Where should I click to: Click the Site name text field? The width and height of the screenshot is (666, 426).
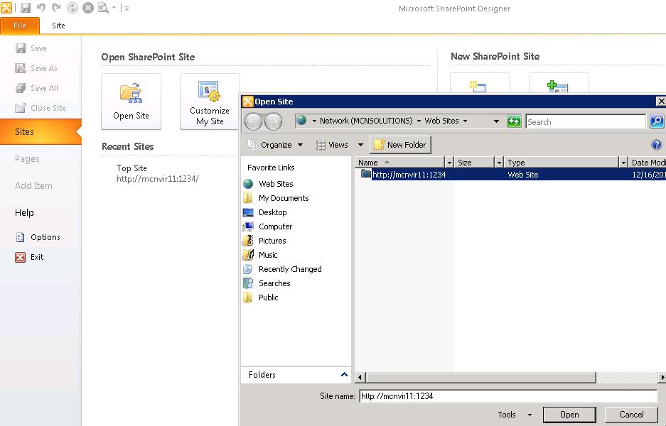pos(508,396)
